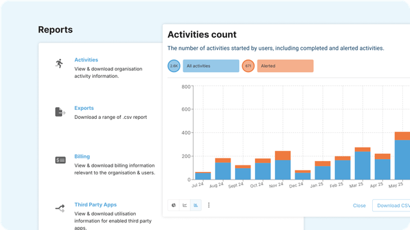
Task: Select the bar chart view icon
Action: pyautogui.click(x=196, y=205)
